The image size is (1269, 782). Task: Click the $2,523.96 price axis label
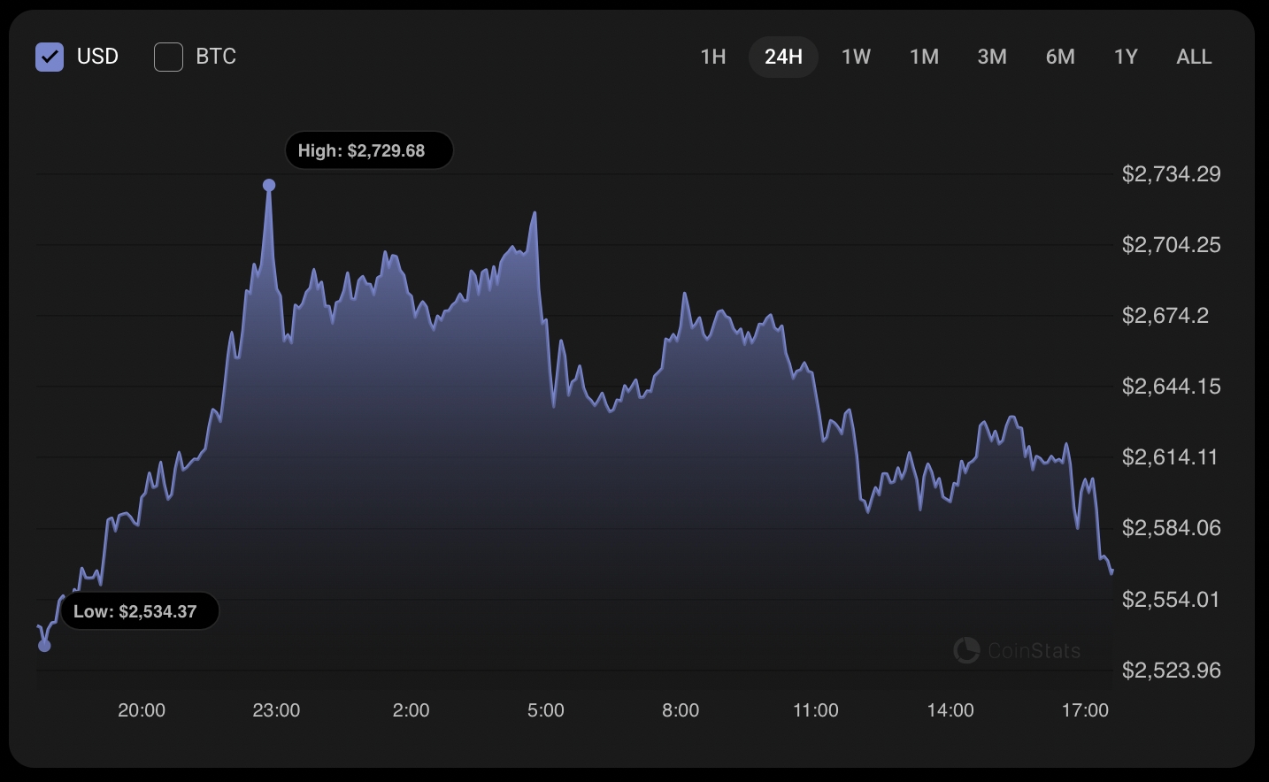pyautogui.click(x=1171, y=670)
